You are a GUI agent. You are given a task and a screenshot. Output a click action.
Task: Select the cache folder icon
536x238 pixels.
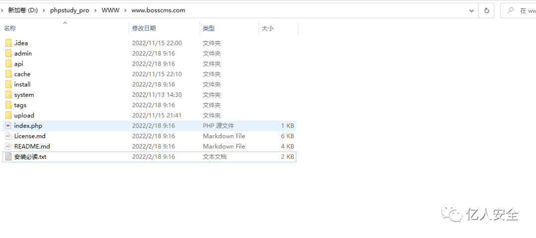pyautogui.click(x=8, y=74)
